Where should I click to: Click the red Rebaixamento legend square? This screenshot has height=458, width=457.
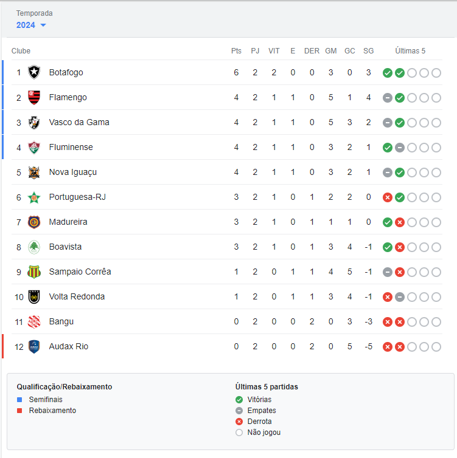point(19,411)
